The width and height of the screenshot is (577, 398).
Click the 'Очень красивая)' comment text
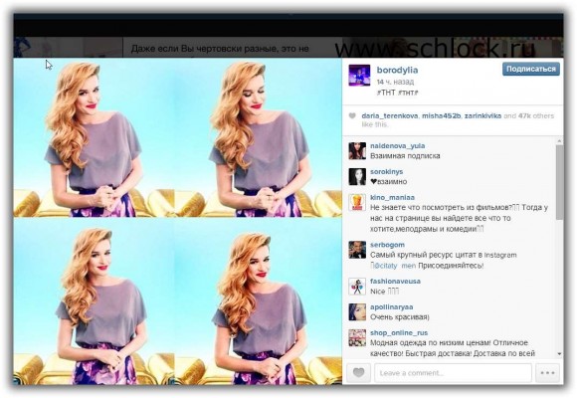click(x=399, y=316)
